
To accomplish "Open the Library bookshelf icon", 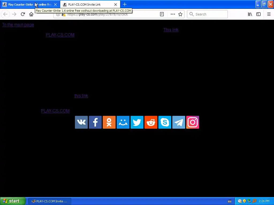I will 250,14.
